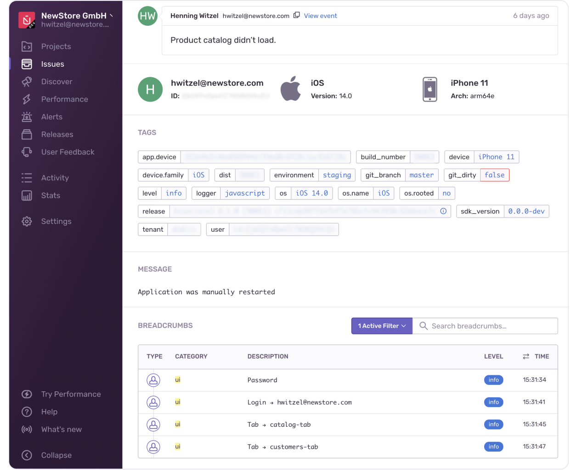Open Discover telescope icon
This screenshot has height=470, width=577.
coord(27,82)
